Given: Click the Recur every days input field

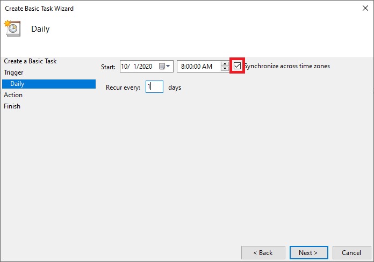Looking at the screenshot, I should 154,87.
